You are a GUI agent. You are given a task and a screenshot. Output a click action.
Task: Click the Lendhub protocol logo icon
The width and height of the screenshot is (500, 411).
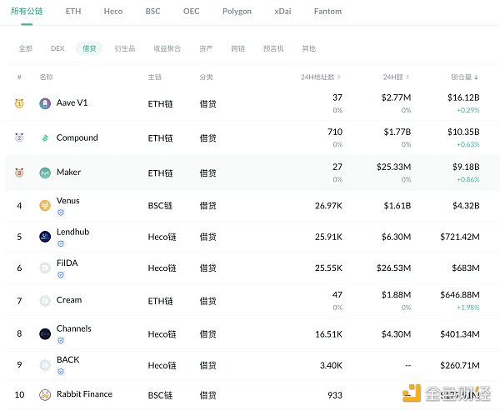45,237
